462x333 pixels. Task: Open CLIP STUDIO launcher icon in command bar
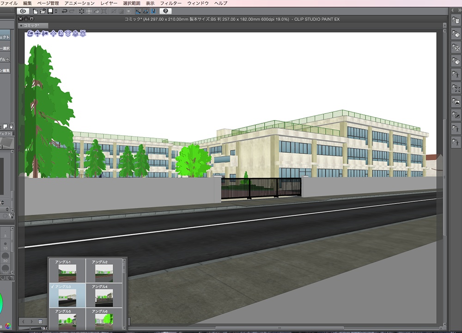(x=23, y=11)
